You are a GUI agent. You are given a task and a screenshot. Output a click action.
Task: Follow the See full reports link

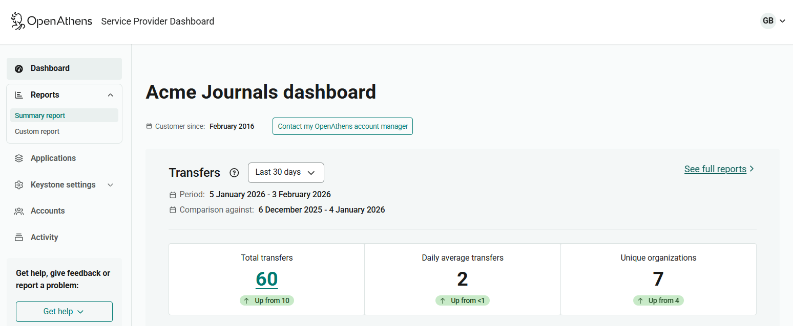[715, 169]
